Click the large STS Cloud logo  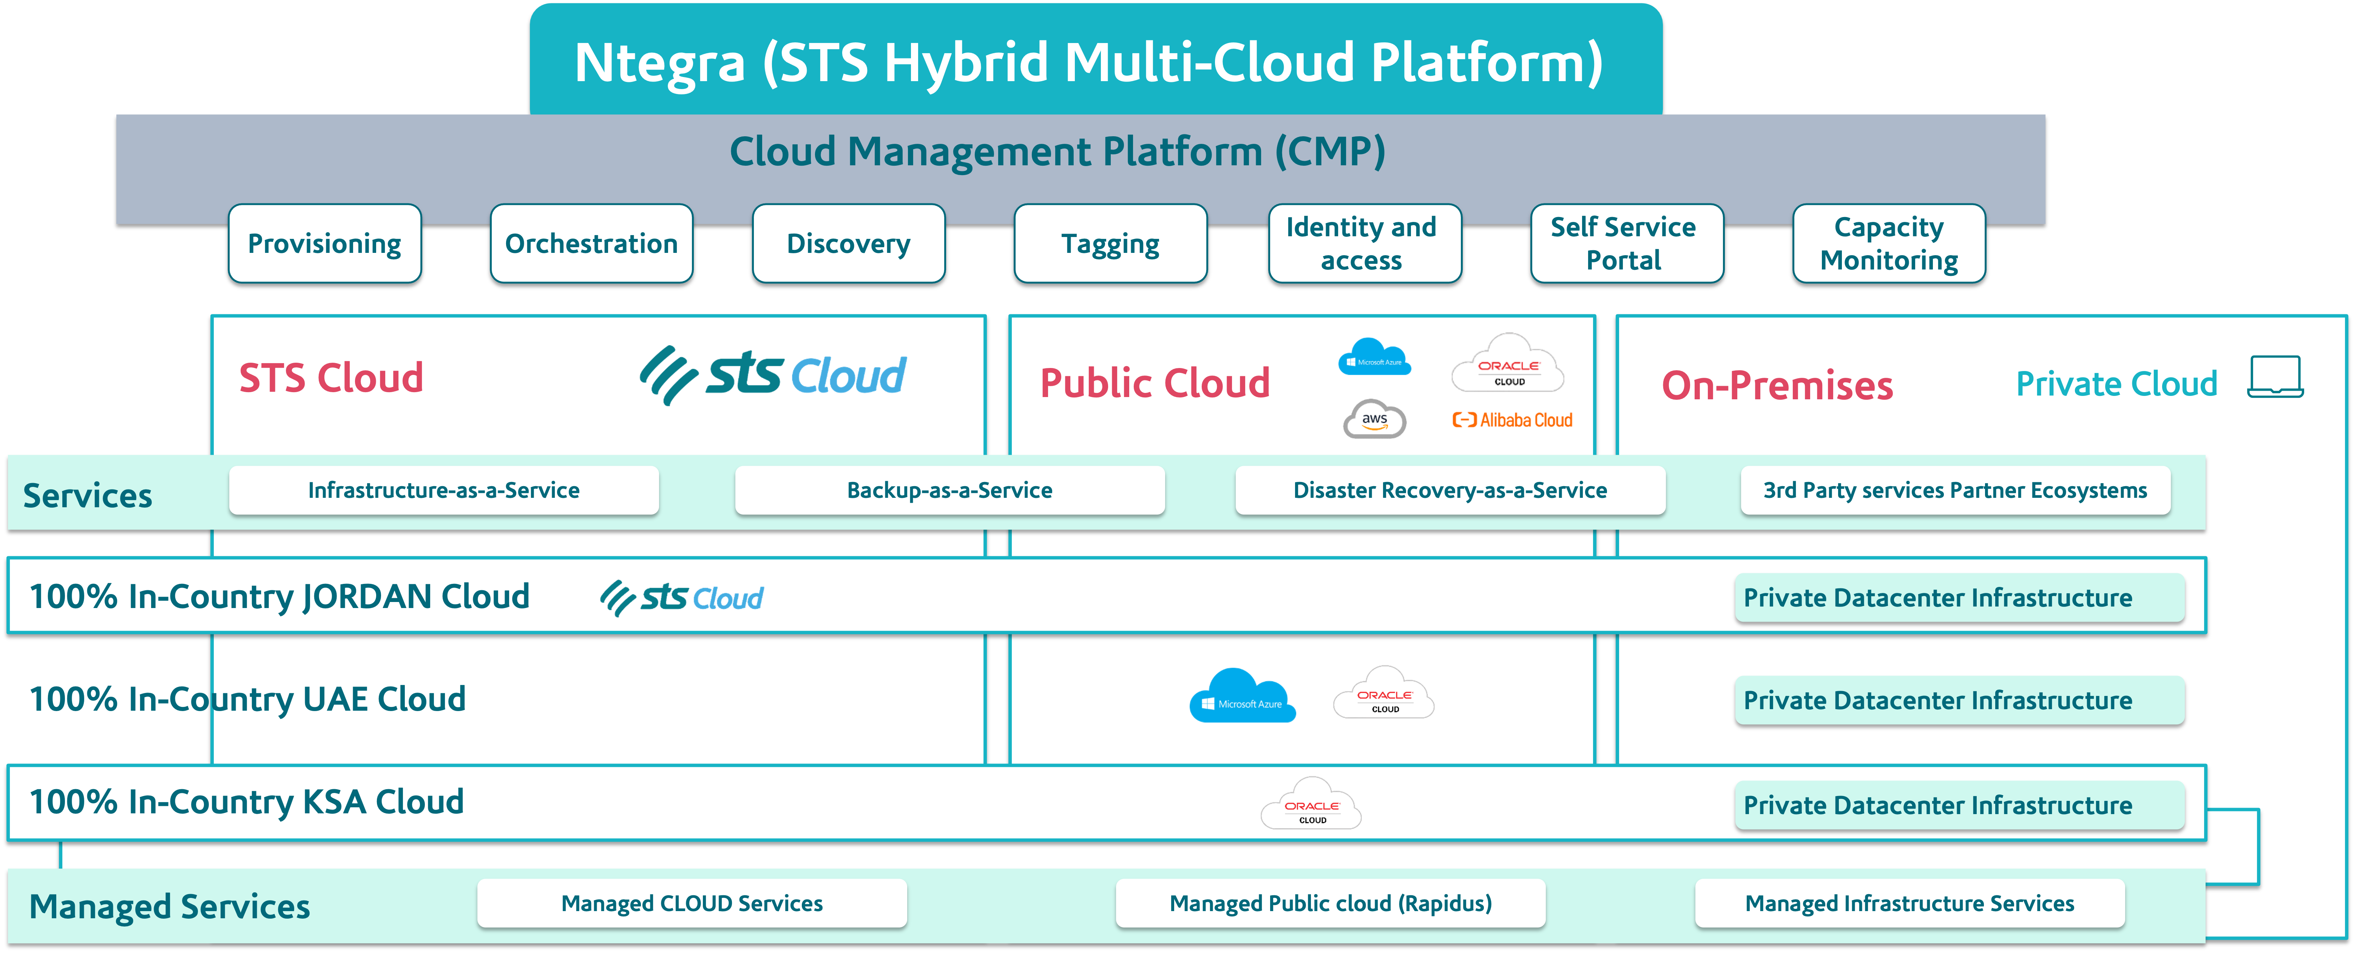coord(773,375)
